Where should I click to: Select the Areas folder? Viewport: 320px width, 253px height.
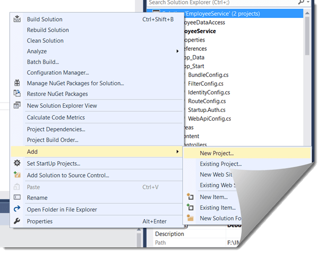coord(189,128)
